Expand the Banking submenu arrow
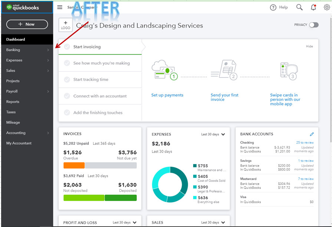 click(x=48, y=50)
